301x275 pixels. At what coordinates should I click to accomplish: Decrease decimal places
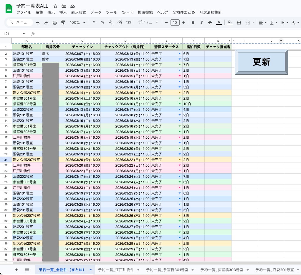pos(111,22)
